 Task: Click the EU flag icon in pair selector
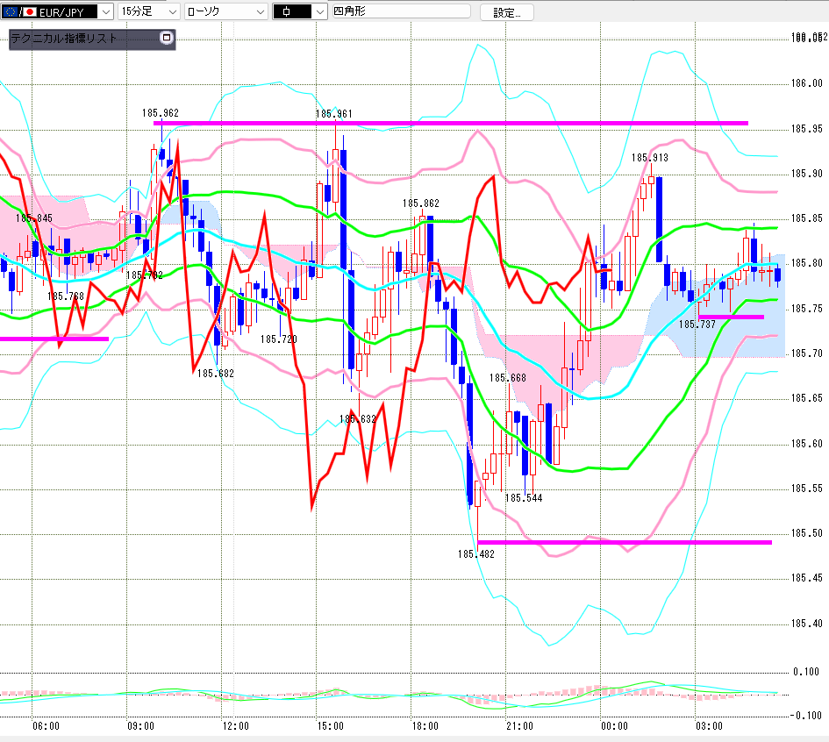(x=10, y=11)
